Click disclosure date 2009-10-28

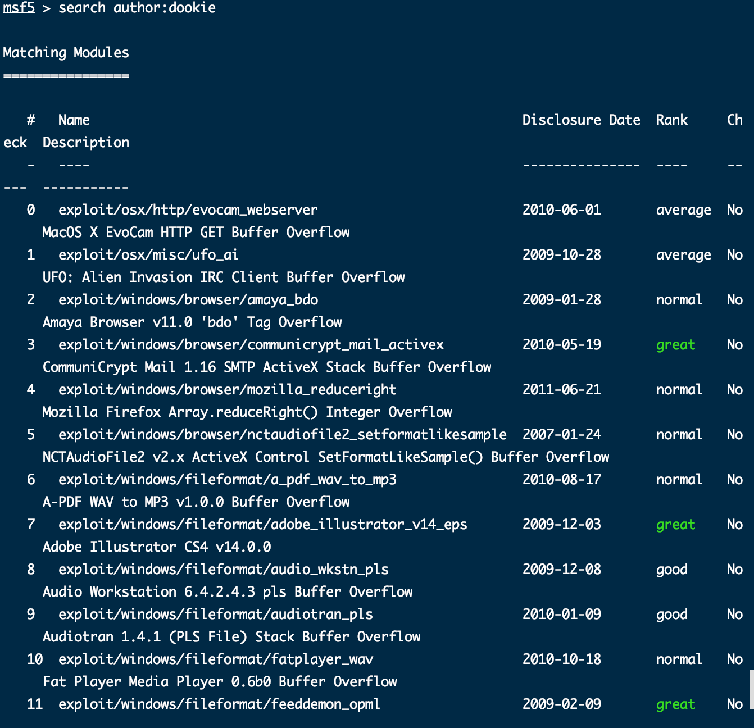coord(562,255)
